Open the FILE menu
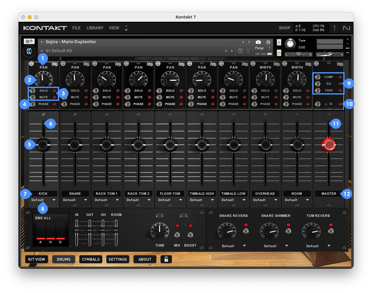Viewport: 372px width, 293px height. click(x=76, y=28)
